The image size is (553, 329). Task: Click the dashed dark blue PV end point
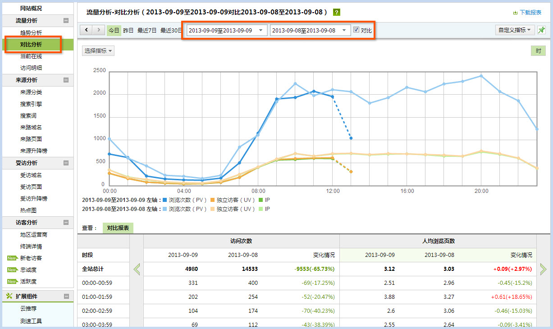[x=351, y=138]
